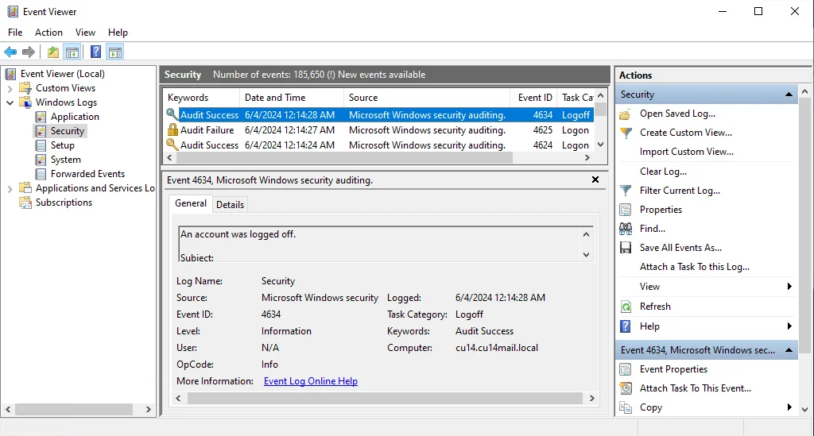814x436 pixels.
Task: Click the Application log icon in tree
Action: pyautogui.click(x=41, y=117)
